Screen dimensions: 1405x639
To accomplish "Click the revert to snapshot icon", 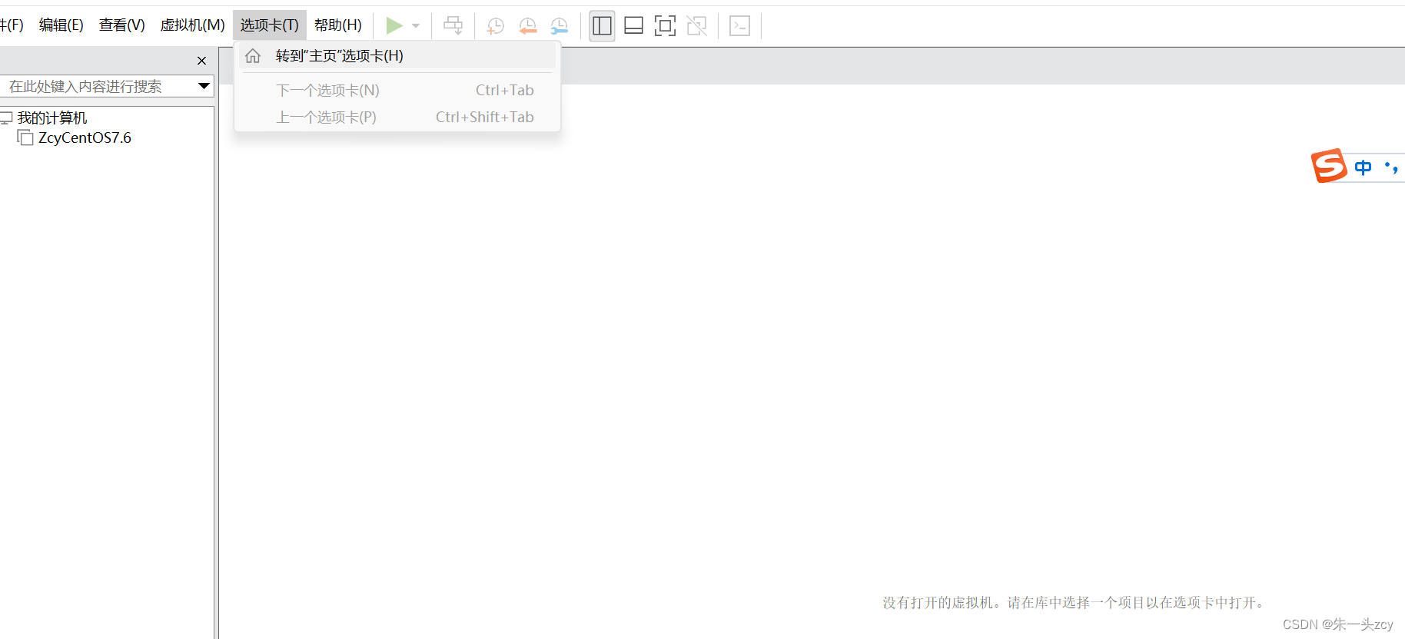I will pos(527,25).
